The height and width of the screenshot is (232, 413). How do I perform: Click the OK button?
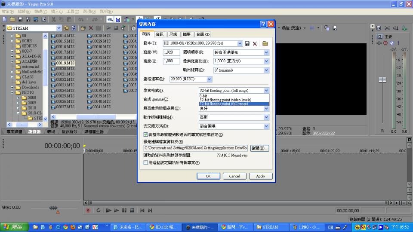pyautogui.click(x=208, y=176)
